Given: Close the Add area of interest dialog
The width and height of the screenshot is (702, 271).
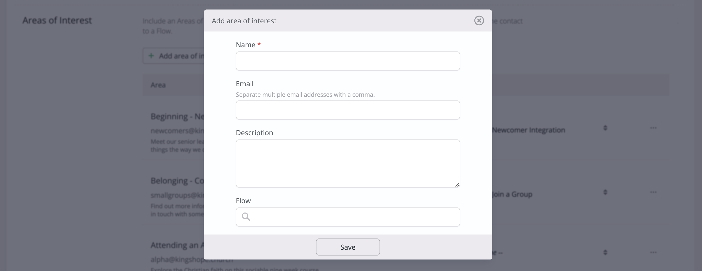Looking at the screenshot, I should click(x=479, y=20).
